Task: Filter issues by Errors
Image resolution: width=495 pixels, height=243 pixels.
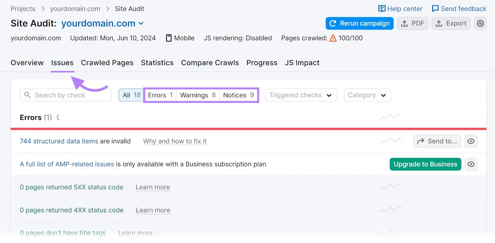Action: 160,95
